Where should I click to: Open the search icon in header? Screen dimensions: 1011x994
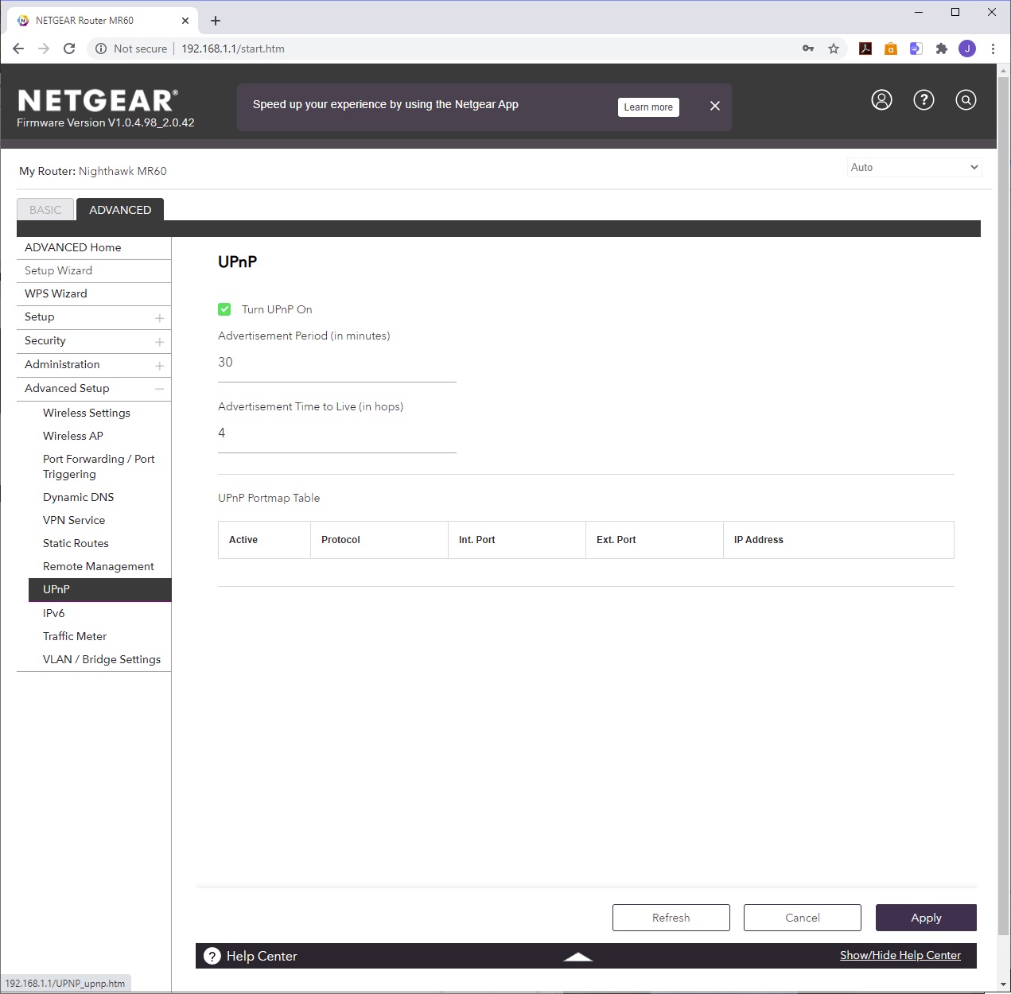[x=966, y=100]
